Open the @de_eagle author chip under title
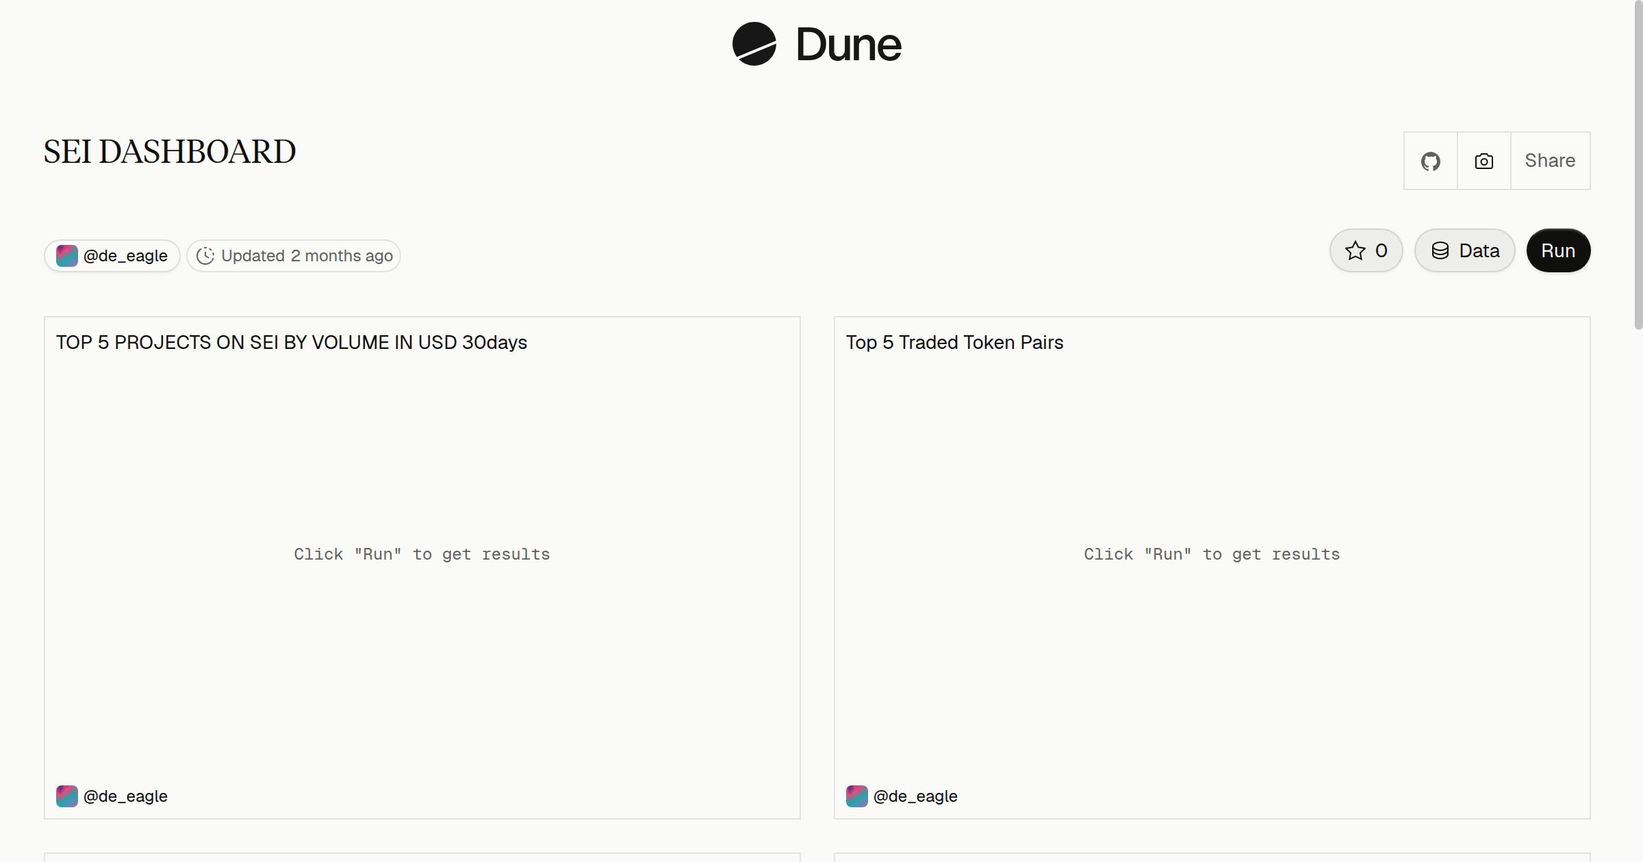Screen dimensions: 1643x862 pos(112,256)
